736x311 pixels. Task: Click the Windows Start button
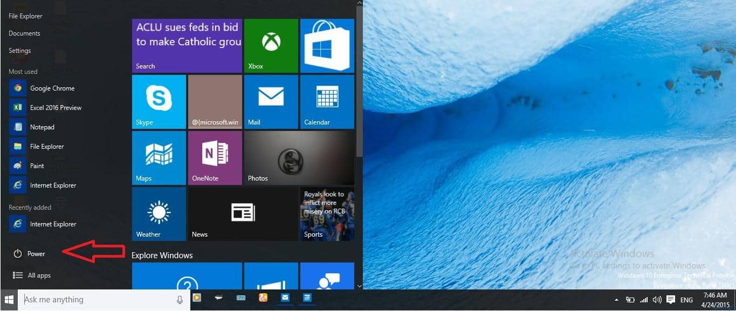click(x=9, y=300)
